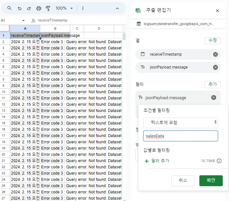
Task: Select column B header
Action: [55, 28]
